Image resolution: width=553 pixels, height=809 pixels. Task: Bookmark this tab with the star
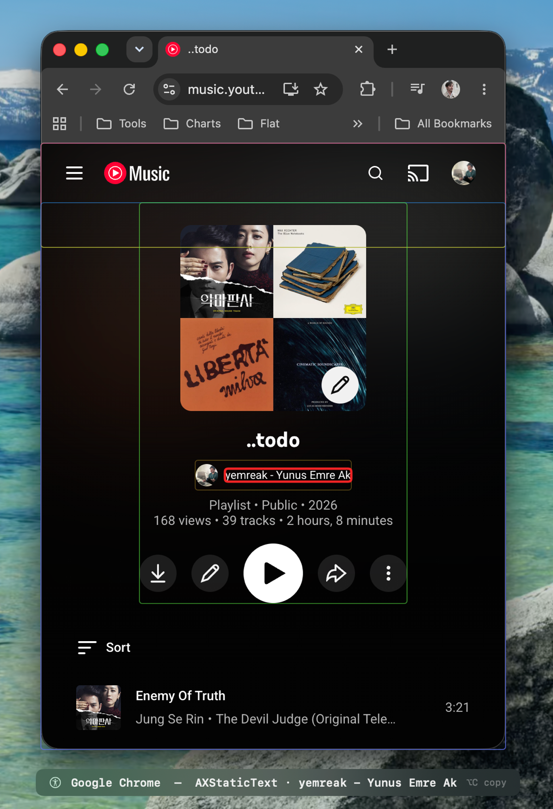point(320,89)
